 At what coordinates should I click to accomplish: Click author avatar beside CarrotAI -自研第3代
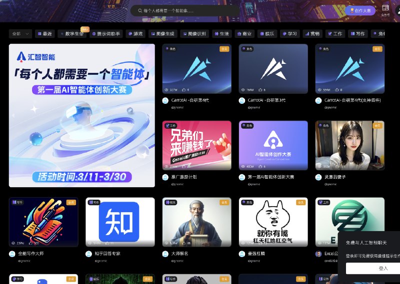click(242, 101)
